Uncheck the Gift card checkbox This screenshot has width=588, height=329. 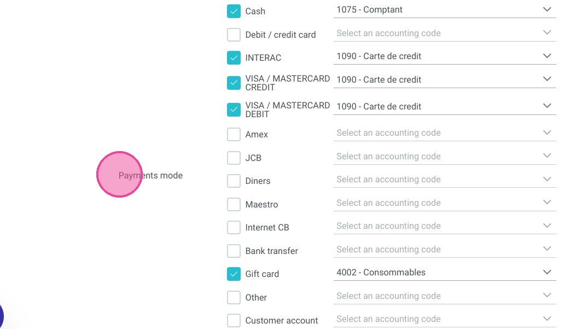coord(234,274)
